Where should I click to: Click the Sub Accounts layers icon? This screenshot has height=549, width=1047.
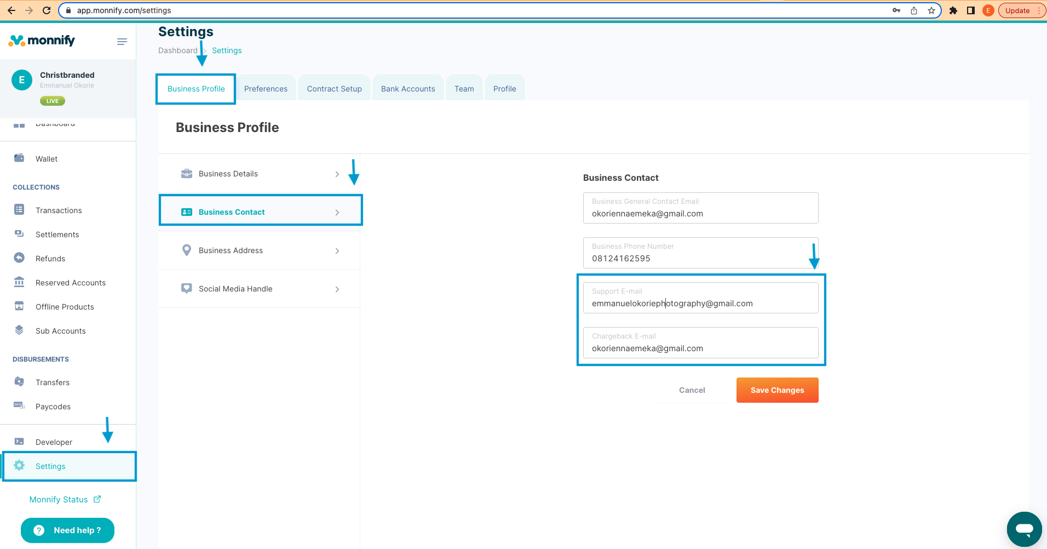(19, 330)
